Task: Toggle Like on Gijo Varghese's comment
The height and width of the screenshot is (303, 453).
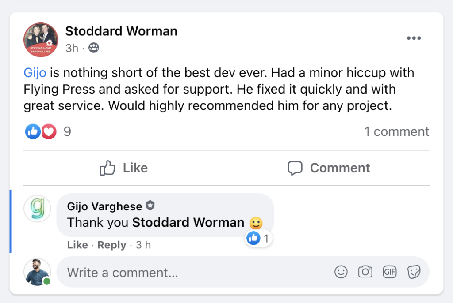Action: [77, 245]
